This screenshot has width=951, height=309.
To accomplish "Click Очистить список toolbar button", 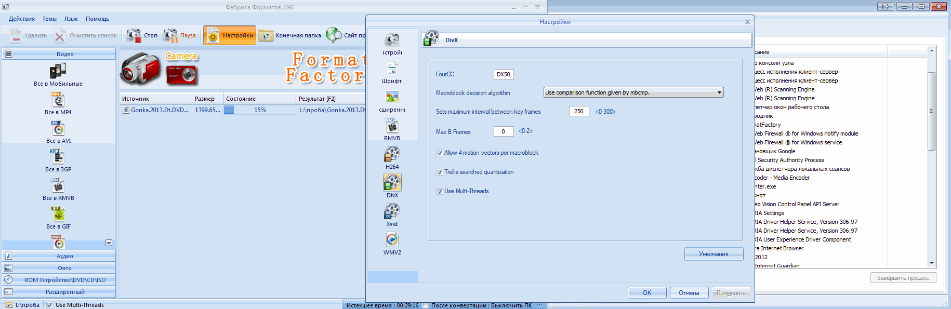I will click(86, 35).
